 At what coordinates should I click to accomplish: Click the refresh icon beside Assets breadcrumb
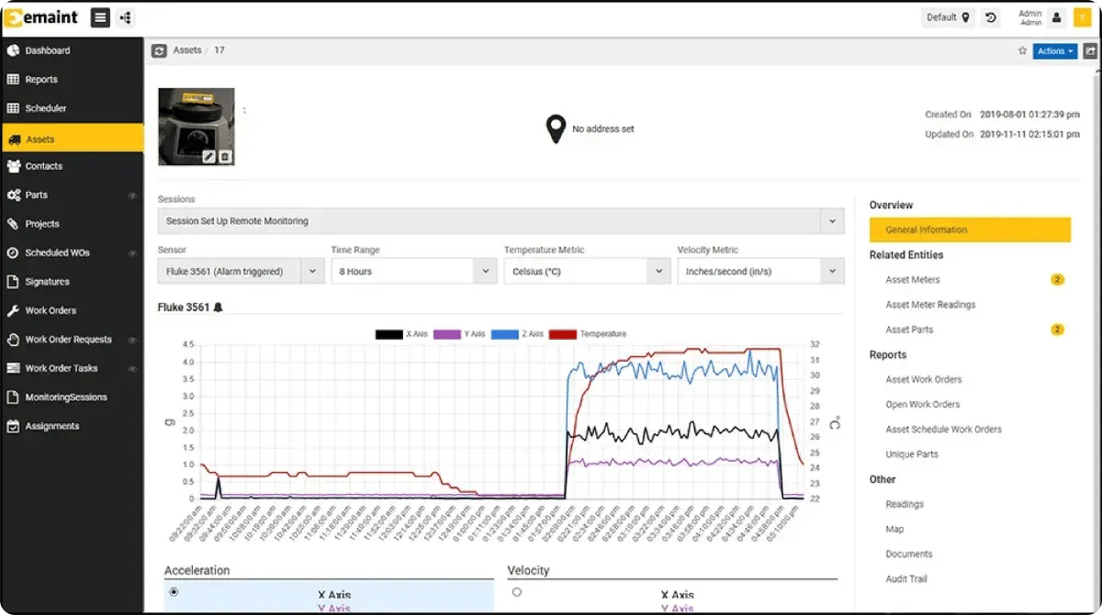(159, 51)
